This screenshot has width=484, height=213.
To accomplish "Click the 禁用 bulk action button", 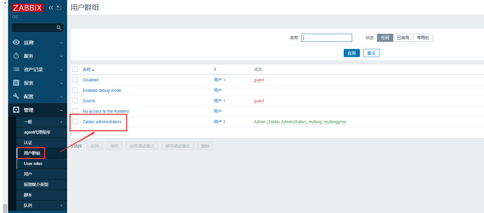I will click(114, 146).
